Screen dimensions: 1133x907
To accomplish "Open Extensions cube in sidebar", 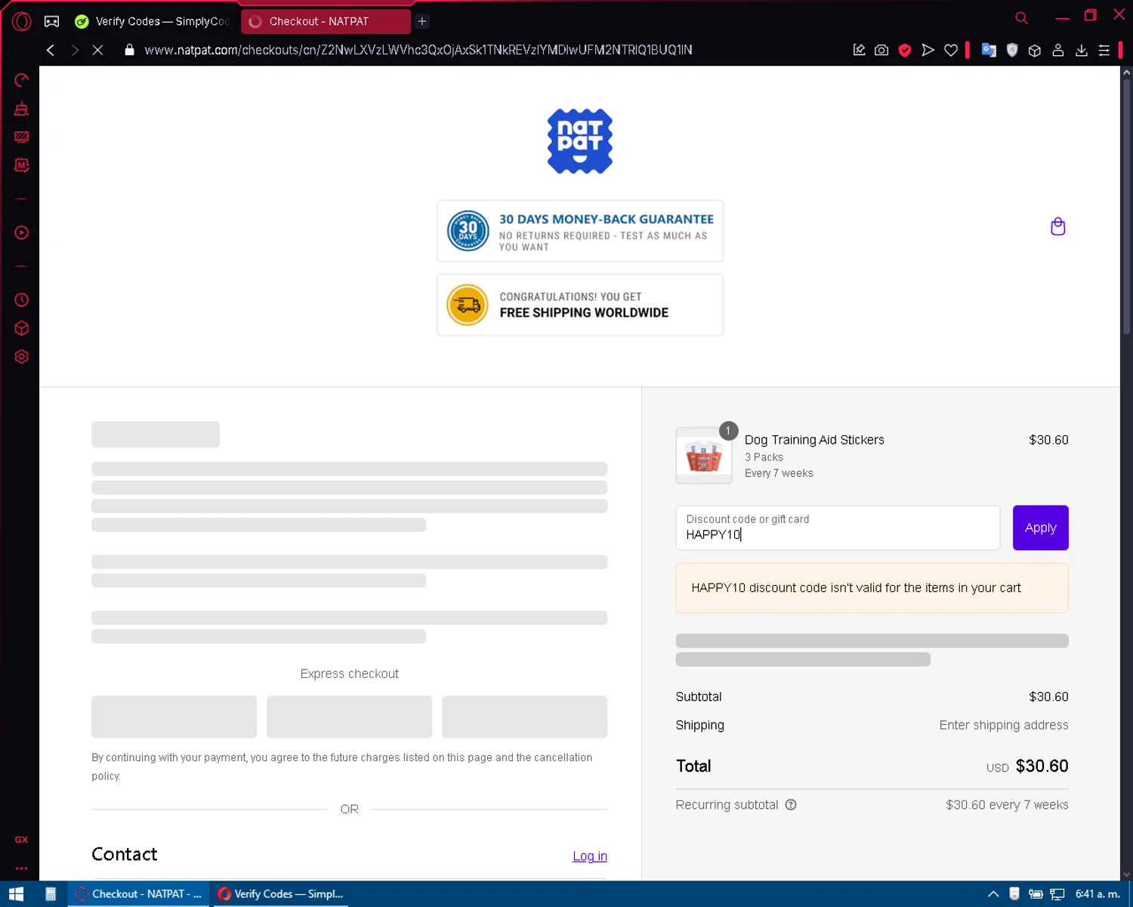I will (21, 328).
